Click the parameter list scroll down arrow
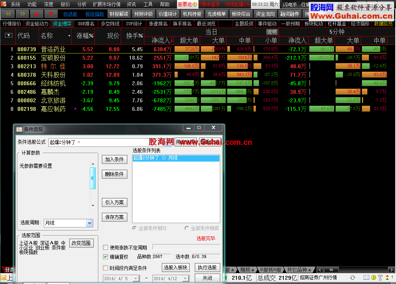Image resolution: width=396 pixels, height=284 pixels. 93,206
